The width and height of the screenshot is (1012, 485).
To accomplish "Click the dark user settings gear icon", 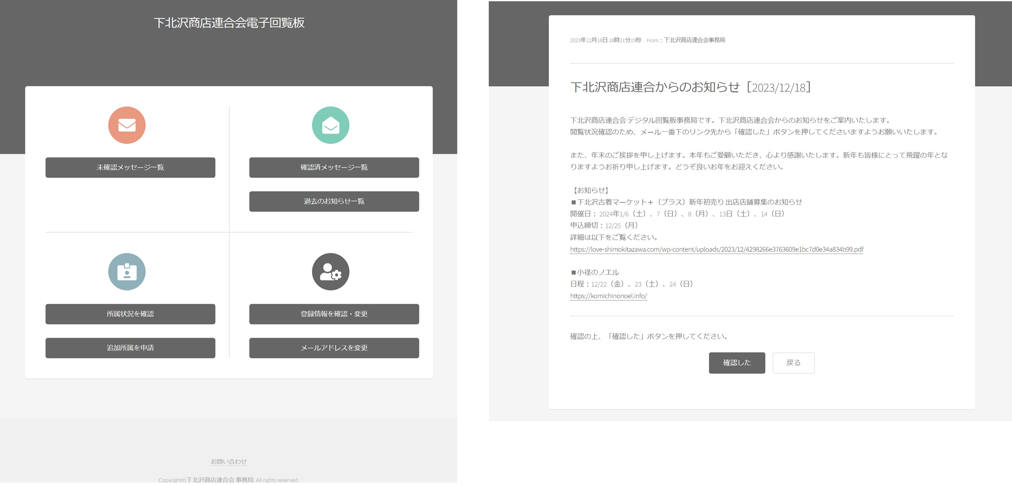I will click(x=330, y=272).
